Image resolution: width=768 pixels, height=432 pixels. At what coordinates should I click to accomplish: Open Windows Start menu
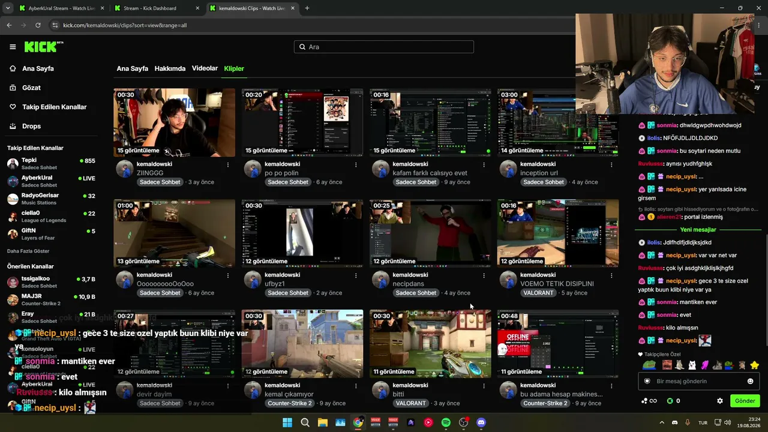tap(287, 422)
